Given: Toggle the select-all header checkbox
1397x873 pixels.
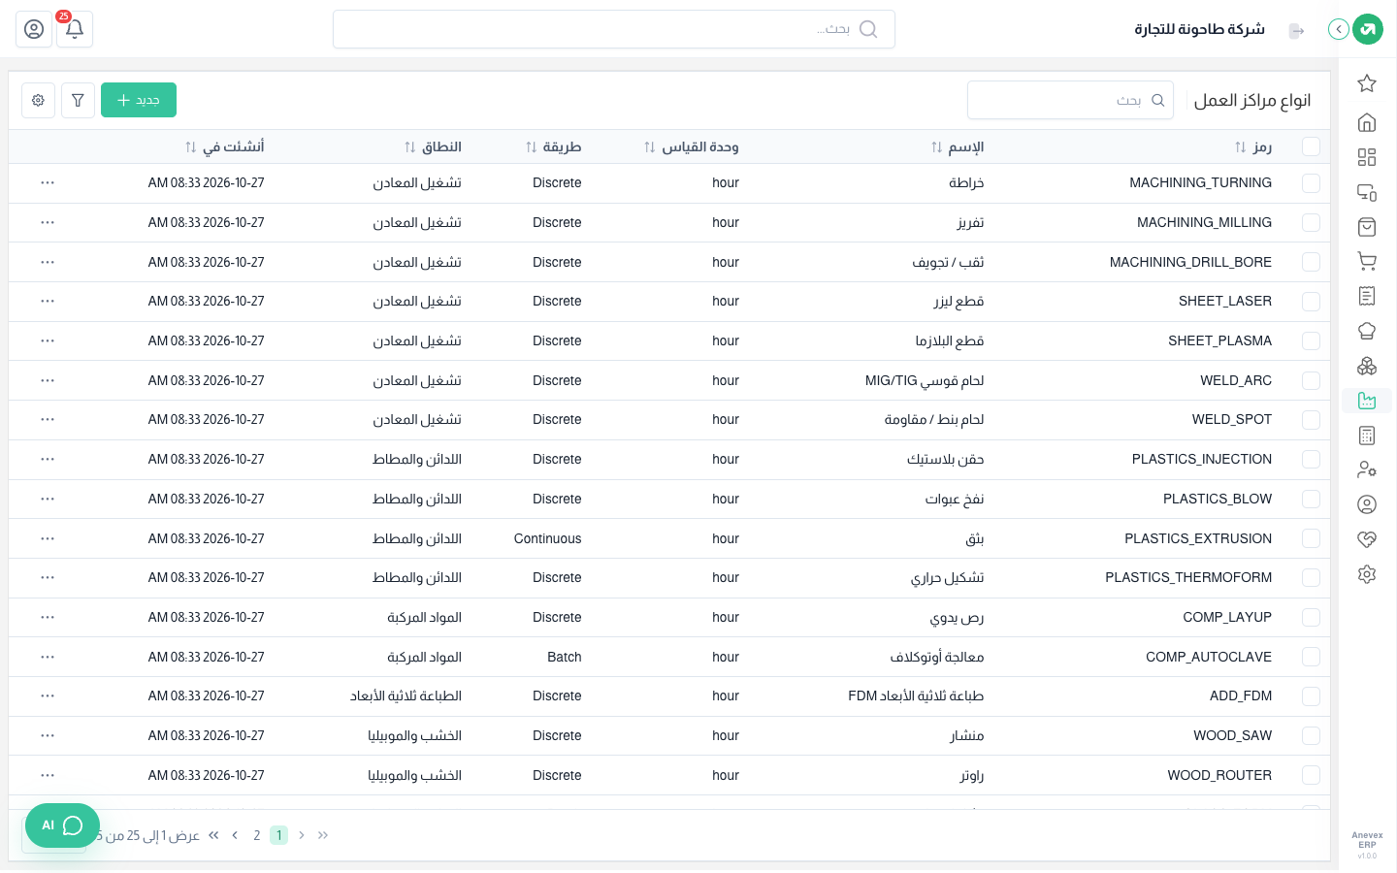Looking at the screenshot, I should coord(1311,146).
